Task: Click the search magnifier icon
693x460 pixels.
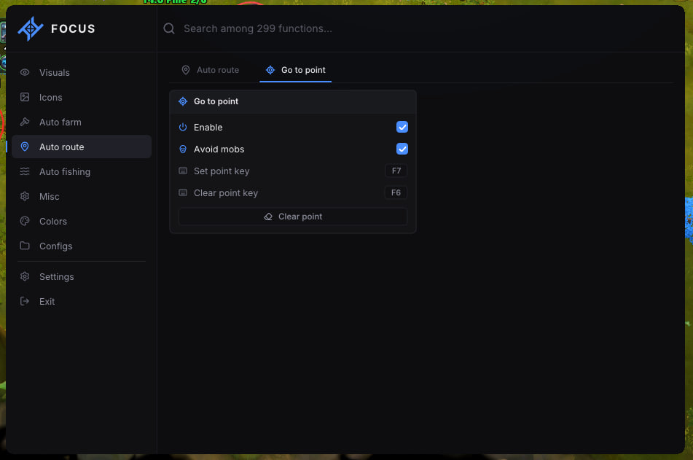Action: (x=169, y=28)
